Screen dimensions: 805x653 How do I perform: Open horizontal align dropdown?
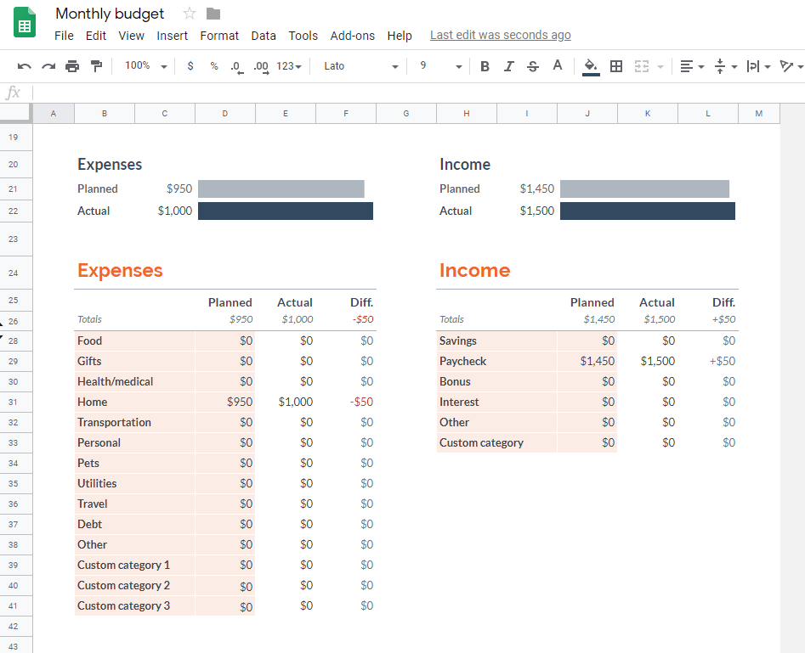pyautogui.click(x=692, y=66)
